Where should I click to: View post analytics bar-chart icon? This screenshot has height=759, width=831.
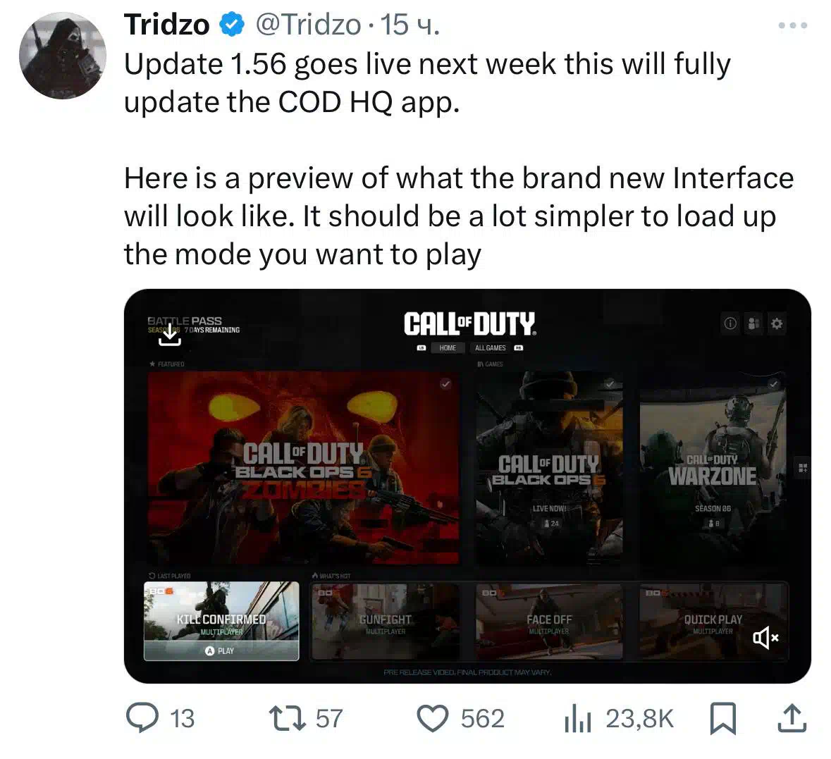tap(578, 719)
